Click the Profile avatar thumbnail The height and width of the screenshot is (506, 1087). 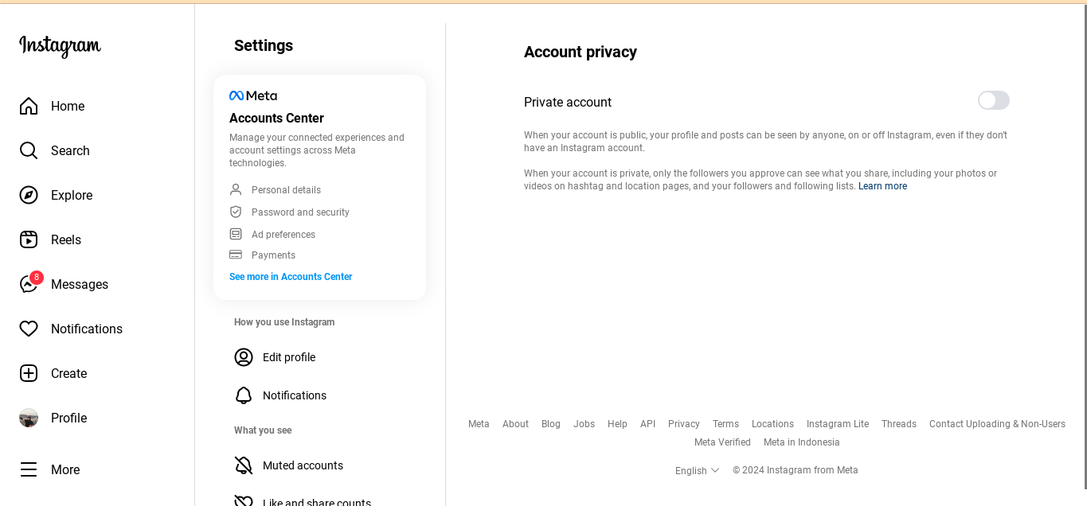pyautogui.click(x=29, y=418)
